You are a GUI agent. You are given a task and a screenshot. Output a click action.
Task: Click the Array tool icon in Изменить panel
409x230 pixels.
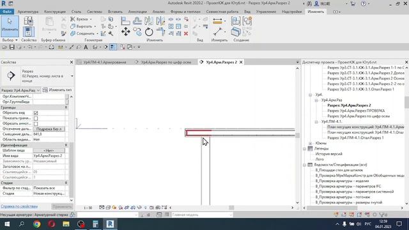click(171, 26)
